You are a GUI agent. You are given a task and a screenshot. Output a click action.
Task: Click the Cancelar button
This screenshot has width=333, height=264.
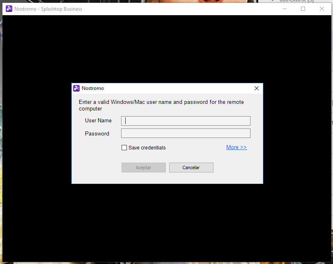pyautogui.click(x=191, y=168)
